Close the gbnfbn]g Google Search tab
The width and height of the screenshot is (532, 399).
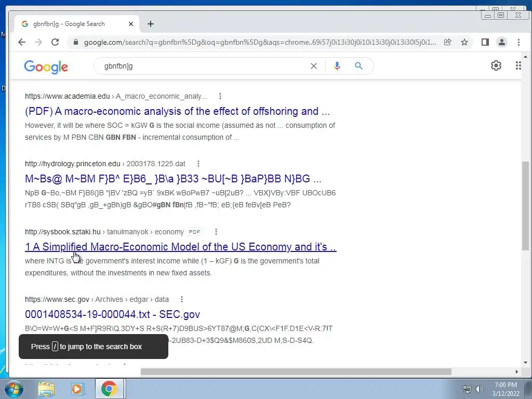pos(131,24)
